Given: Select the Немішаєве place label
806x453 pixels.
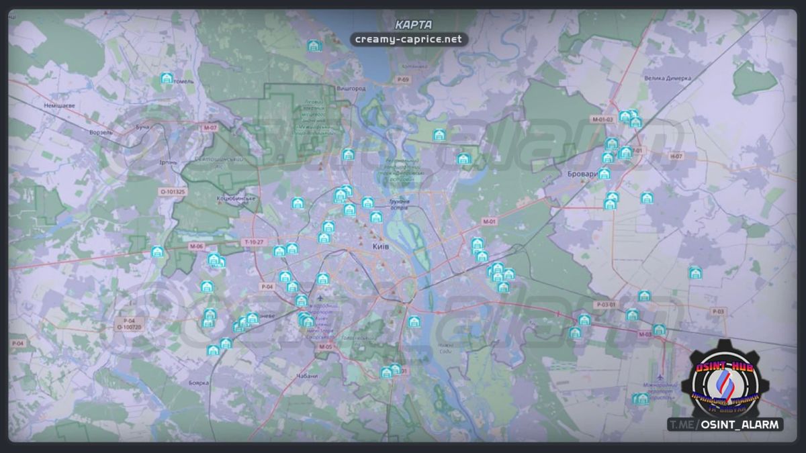Looking at the screenshot, I should pyautogui.click(x=58, y=105).
